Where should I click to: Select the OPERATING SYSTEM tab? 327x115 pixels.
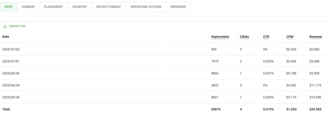(x=146, y=7)
